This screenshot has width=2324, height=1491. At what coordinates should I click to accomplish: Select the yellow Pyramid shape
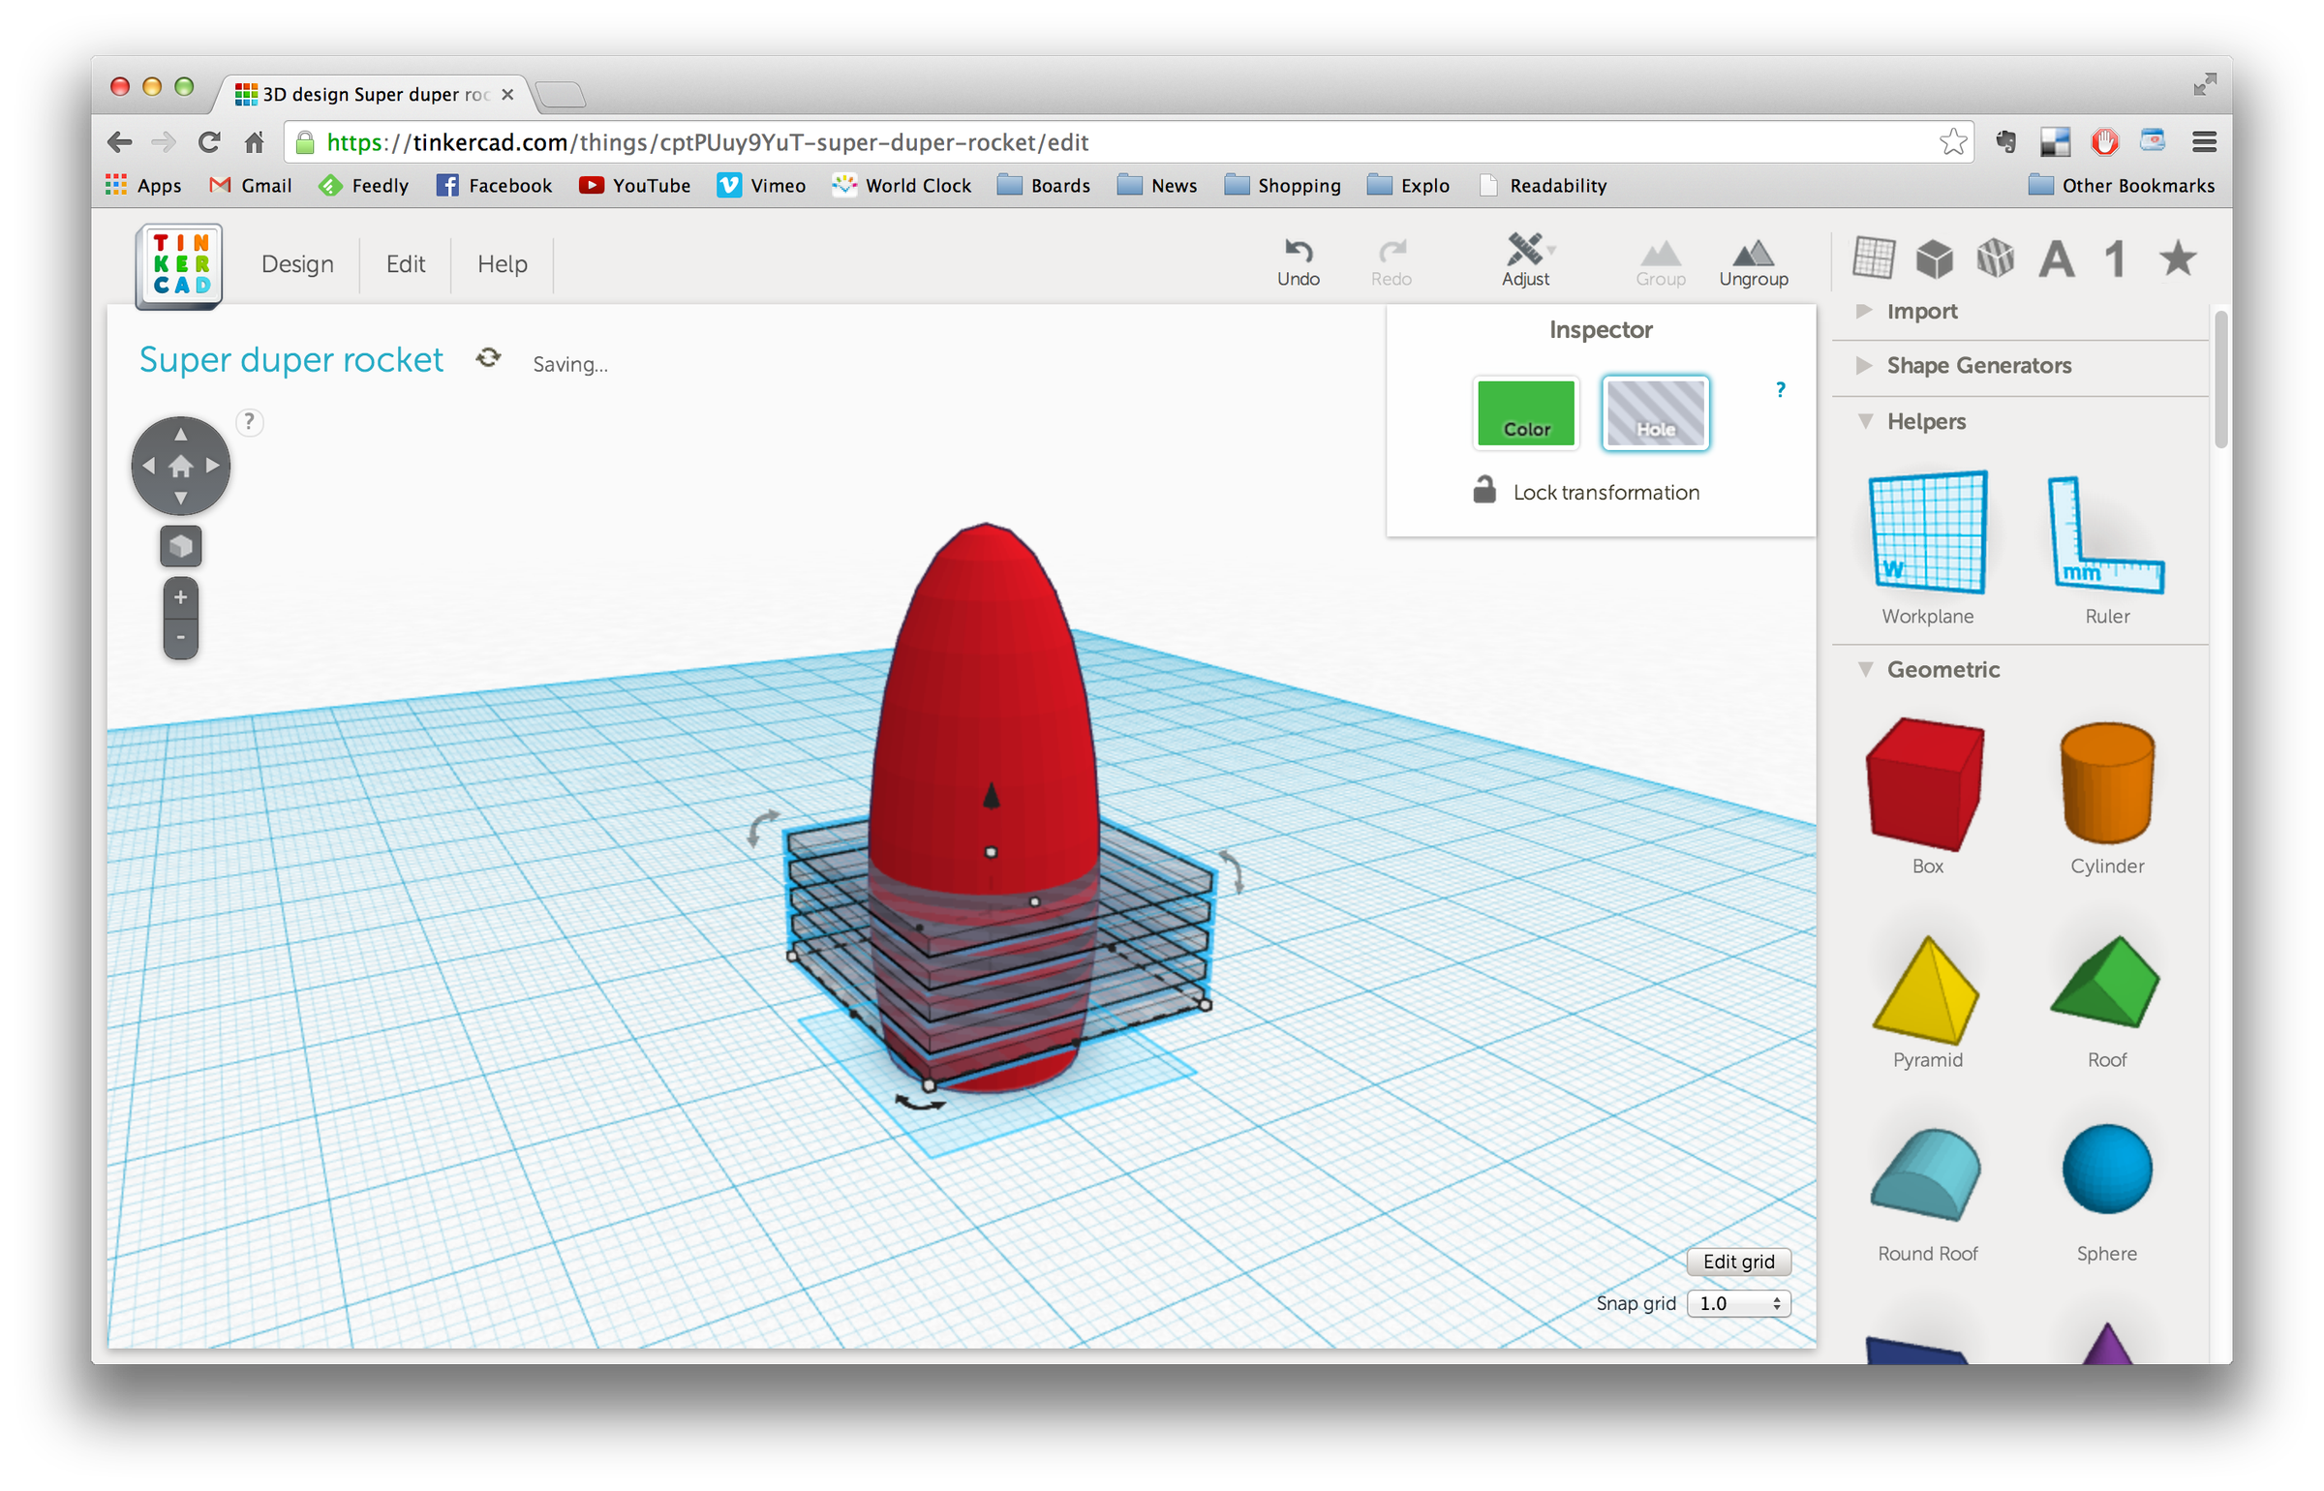pos(1926,988)
